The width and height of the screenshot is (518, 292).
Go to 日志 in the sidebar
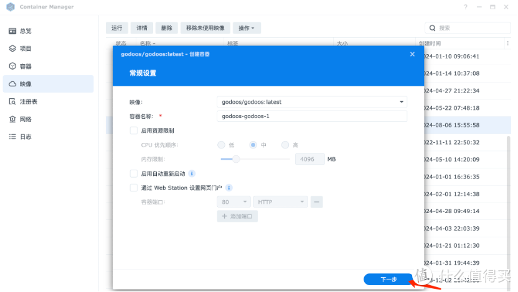point(48,137)
